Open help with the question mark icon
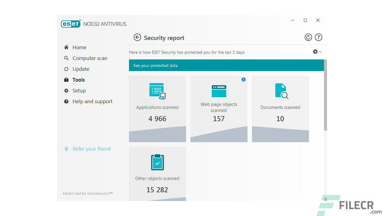384x216 pixels. pos(318,37)
